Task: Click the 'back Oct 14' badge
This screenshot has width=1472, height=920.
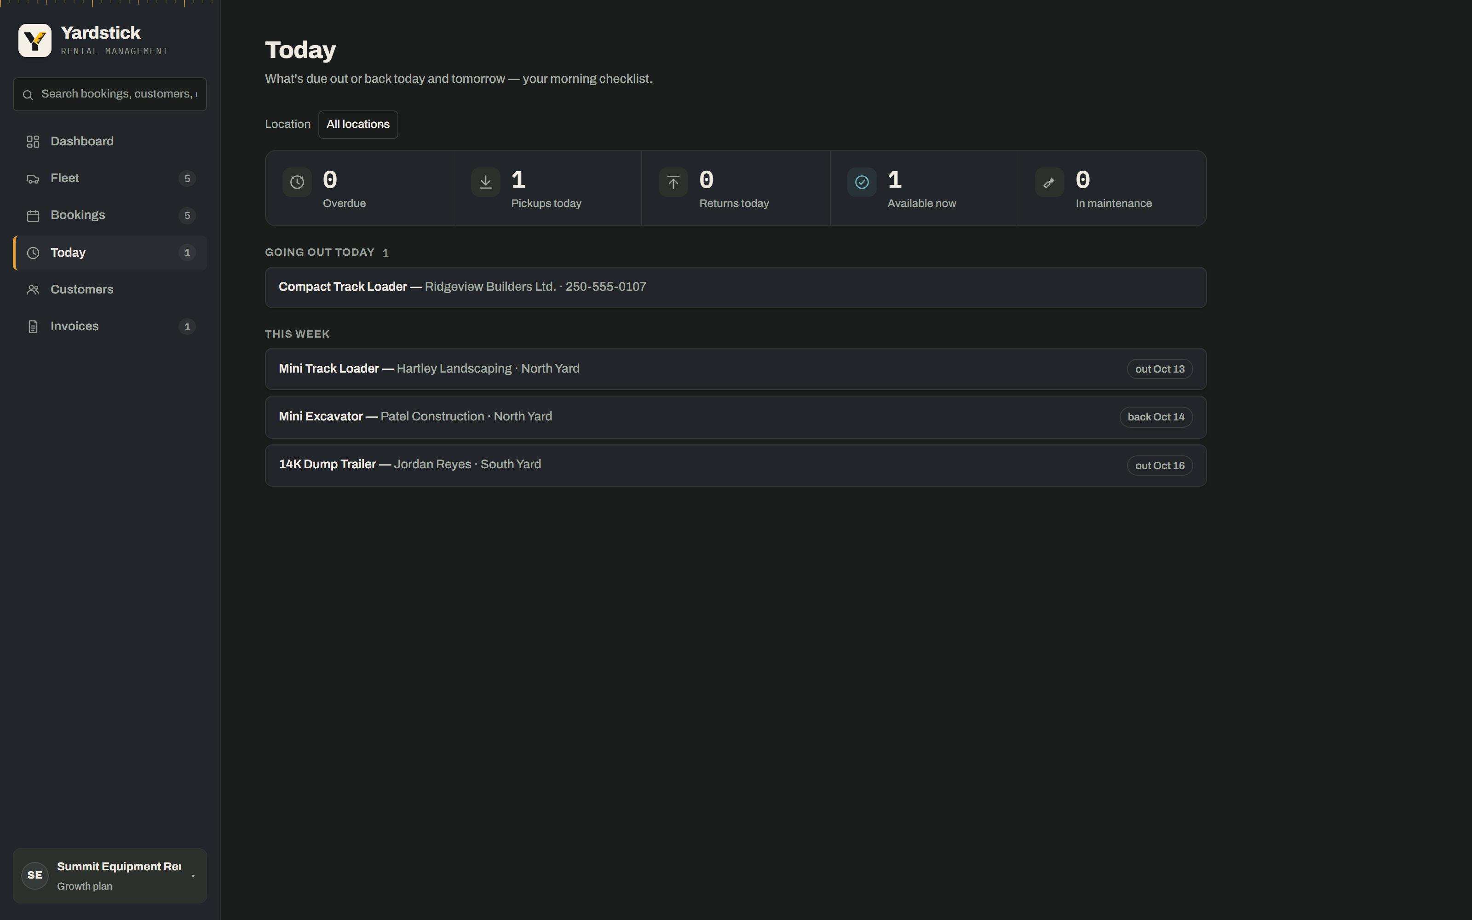Action: pos(1156,417)
